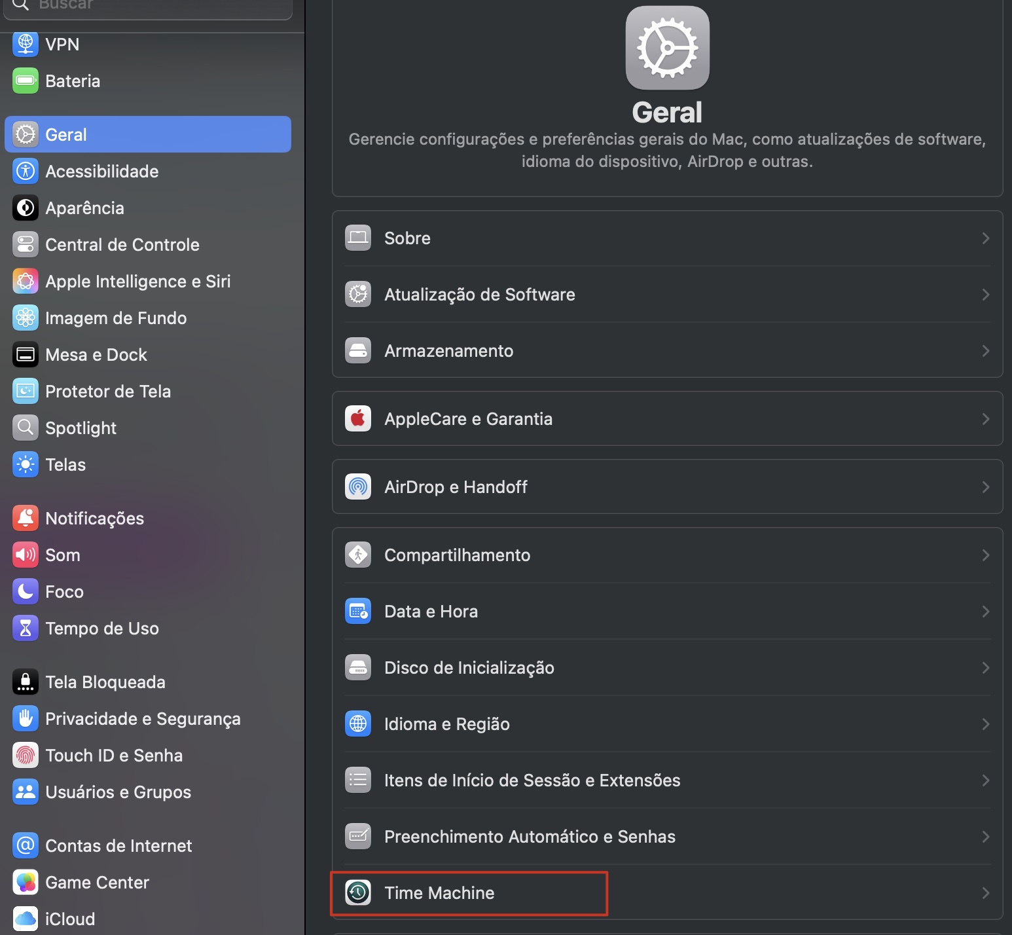This screenshot has height=935, width=1012.
Task: Open Central de Controle settings
Action: tap(25, 244)
